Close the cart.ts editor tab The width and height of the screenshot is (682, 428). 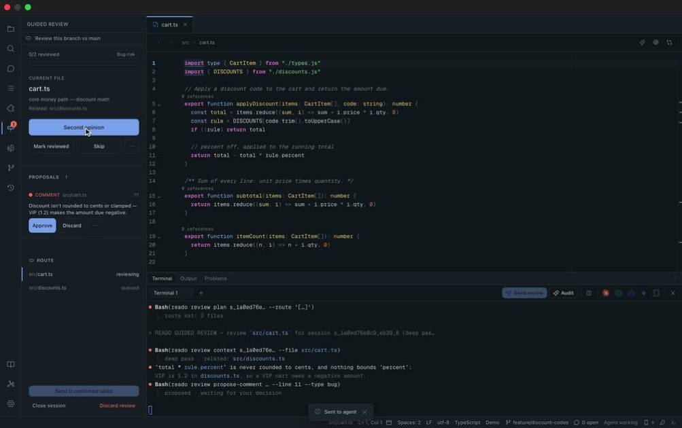pyautogui.click(x=185, y=24)
